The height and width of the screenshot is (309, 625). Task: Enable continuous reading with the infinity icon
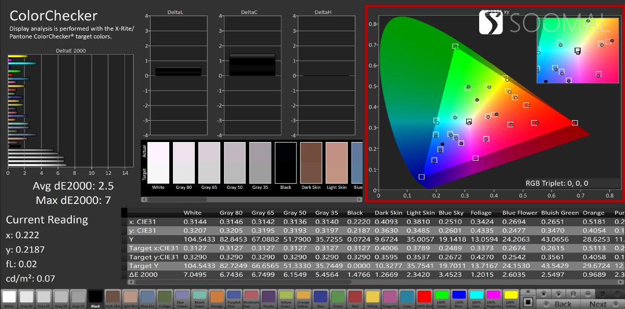tap(589, 293)
